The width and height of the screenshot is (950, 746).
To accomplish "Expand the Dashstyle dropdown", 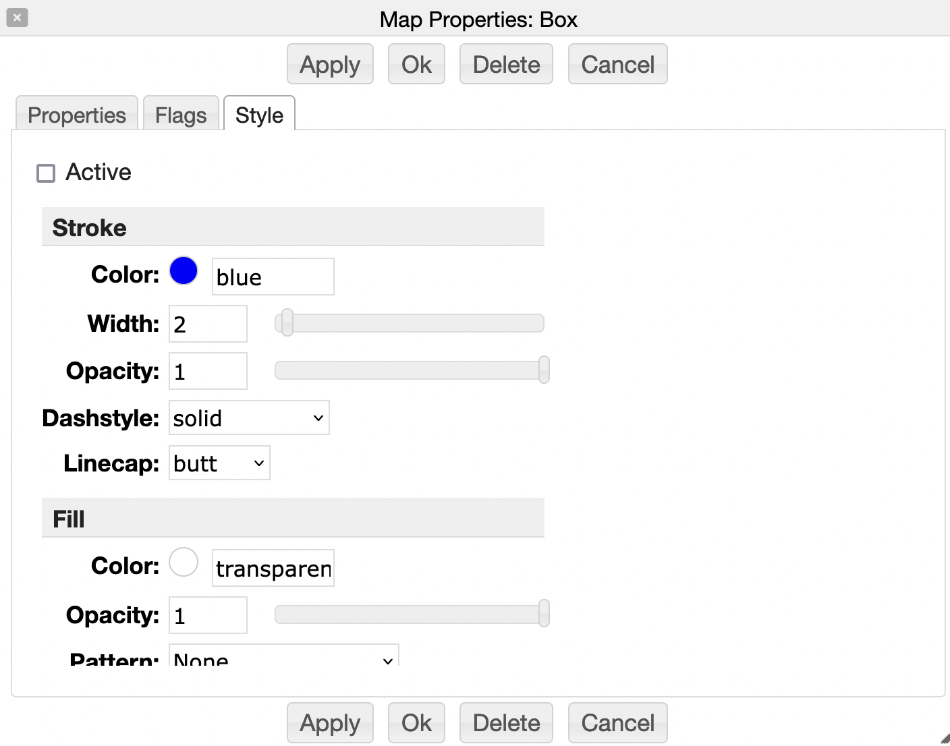I will 249,418.
